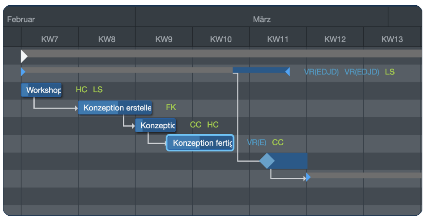Click HC label next to Workshop

pos(81,90)
